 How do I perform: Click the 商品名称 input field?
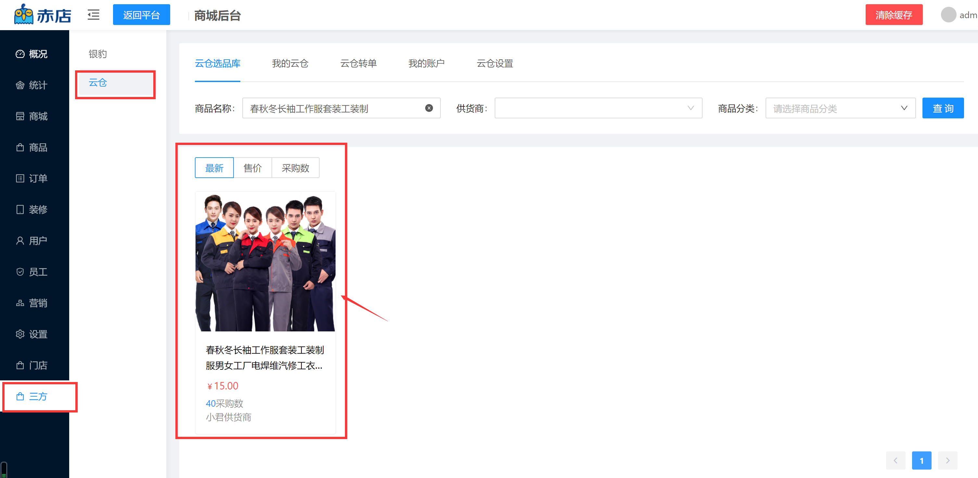(341, 108)
